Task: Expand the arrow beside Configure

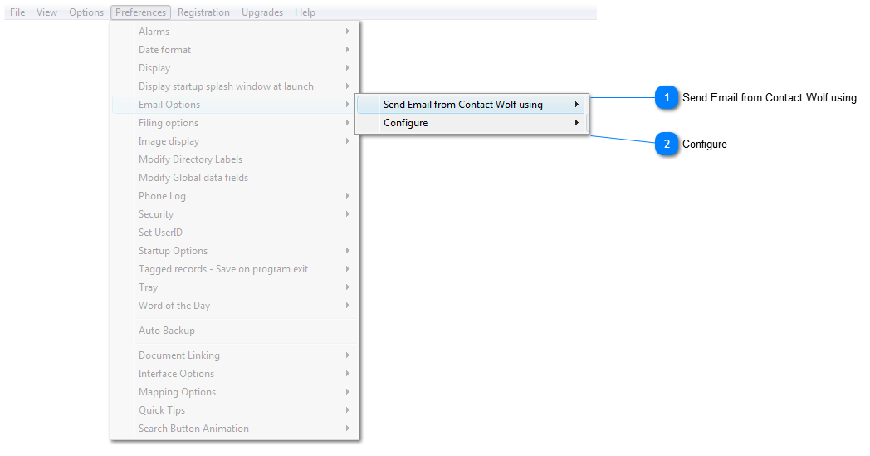Action: click(576, 123)
